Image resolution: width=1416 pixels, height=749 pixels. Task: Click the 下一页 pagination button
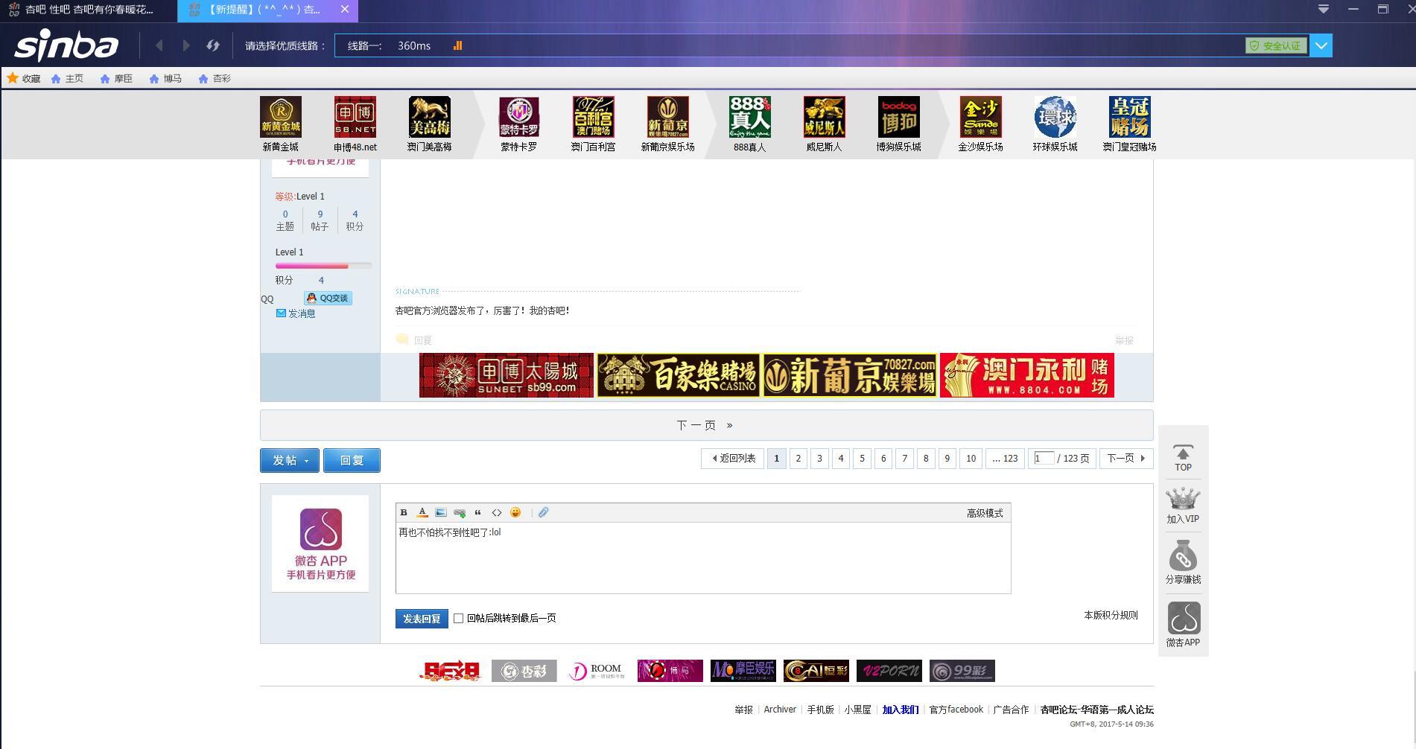1126,459
